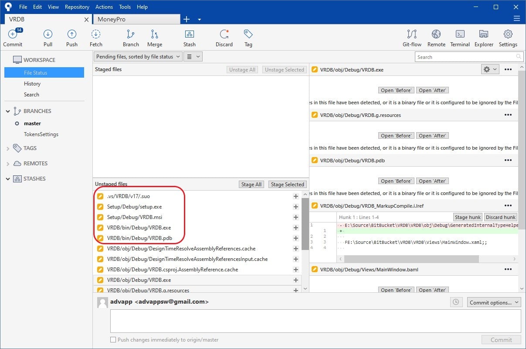The image size is (526, 349).
Task: Stage VRDB/bin/Debug/VRDB.exe with its plus icon
Action: [x=296, y=228]
